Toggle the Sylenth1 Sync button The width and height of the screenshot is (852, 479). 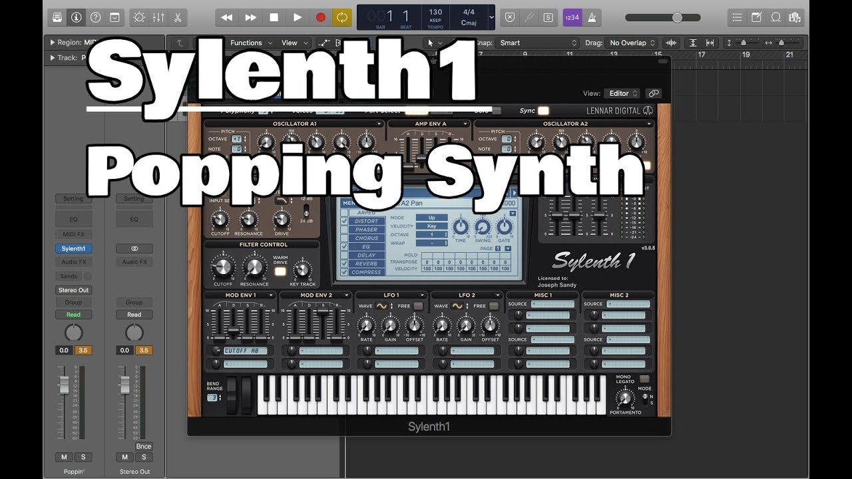(x=544, y=110)
